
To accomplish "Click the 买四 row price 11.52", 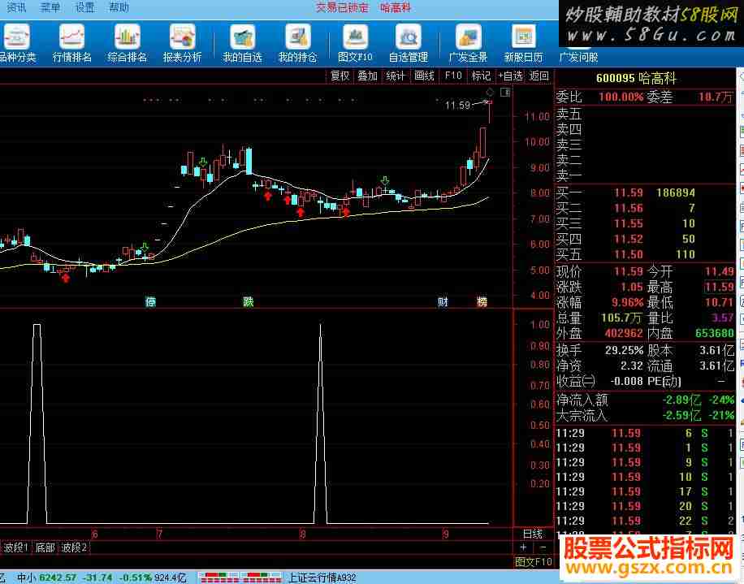I will point(628,239).
